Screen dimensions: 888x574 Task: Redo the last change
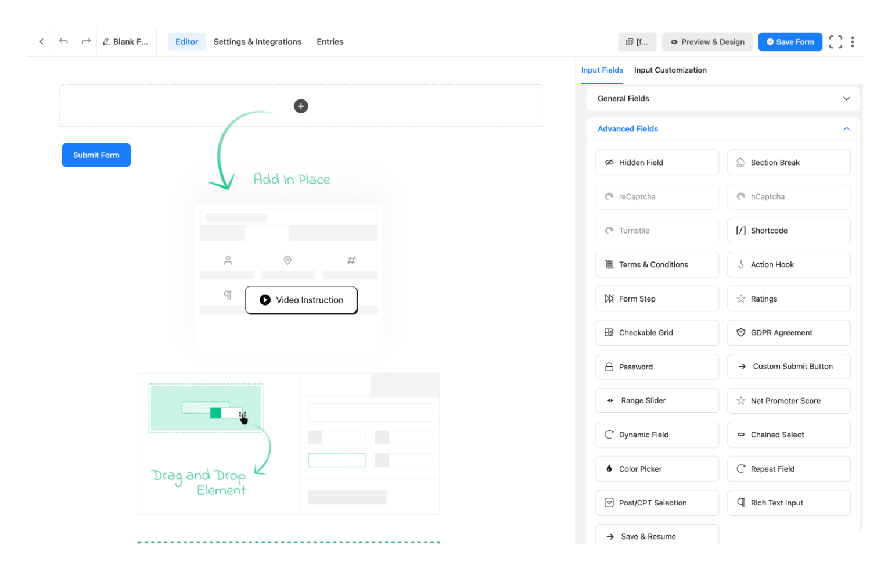[x=86, y=41]
